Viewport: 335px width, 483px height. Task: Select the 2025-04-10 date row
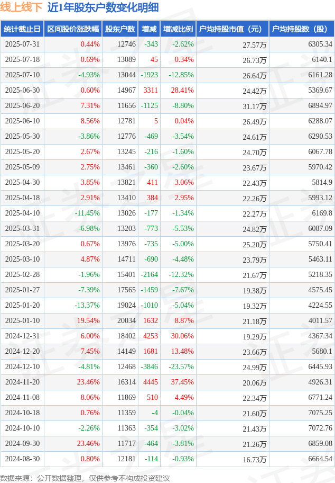[x=168, y=213]
